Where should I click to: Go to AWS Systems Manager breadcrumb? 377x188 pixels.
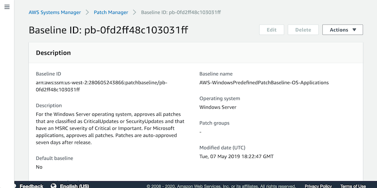click(55, 13)
